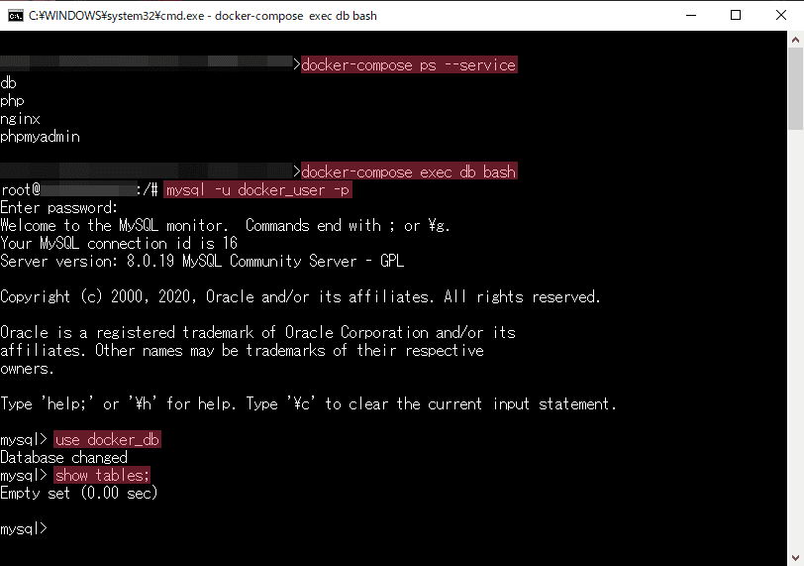Click the 'Enter password:' line

[59, 208]
